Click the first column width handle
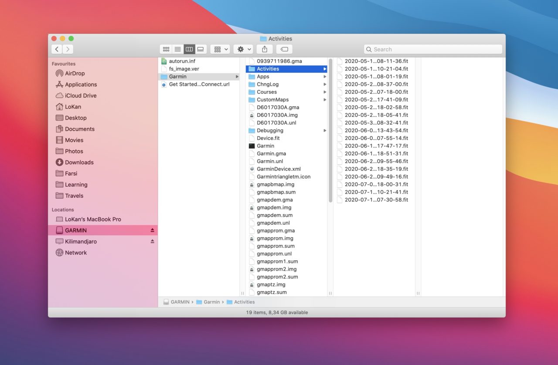 pos(242,294)
